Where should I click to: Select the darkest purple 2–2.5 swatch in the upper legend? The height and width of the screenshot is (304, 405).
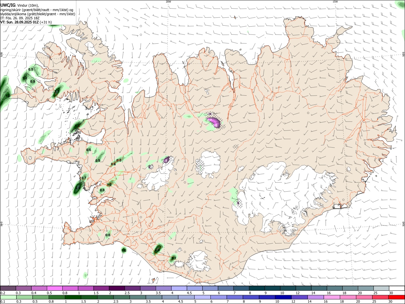click(x=117, y=288)
